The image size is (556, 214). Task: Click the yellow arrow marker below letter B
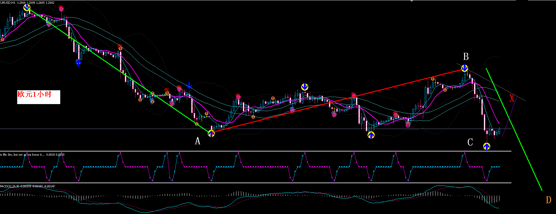[x=465, y=68]
